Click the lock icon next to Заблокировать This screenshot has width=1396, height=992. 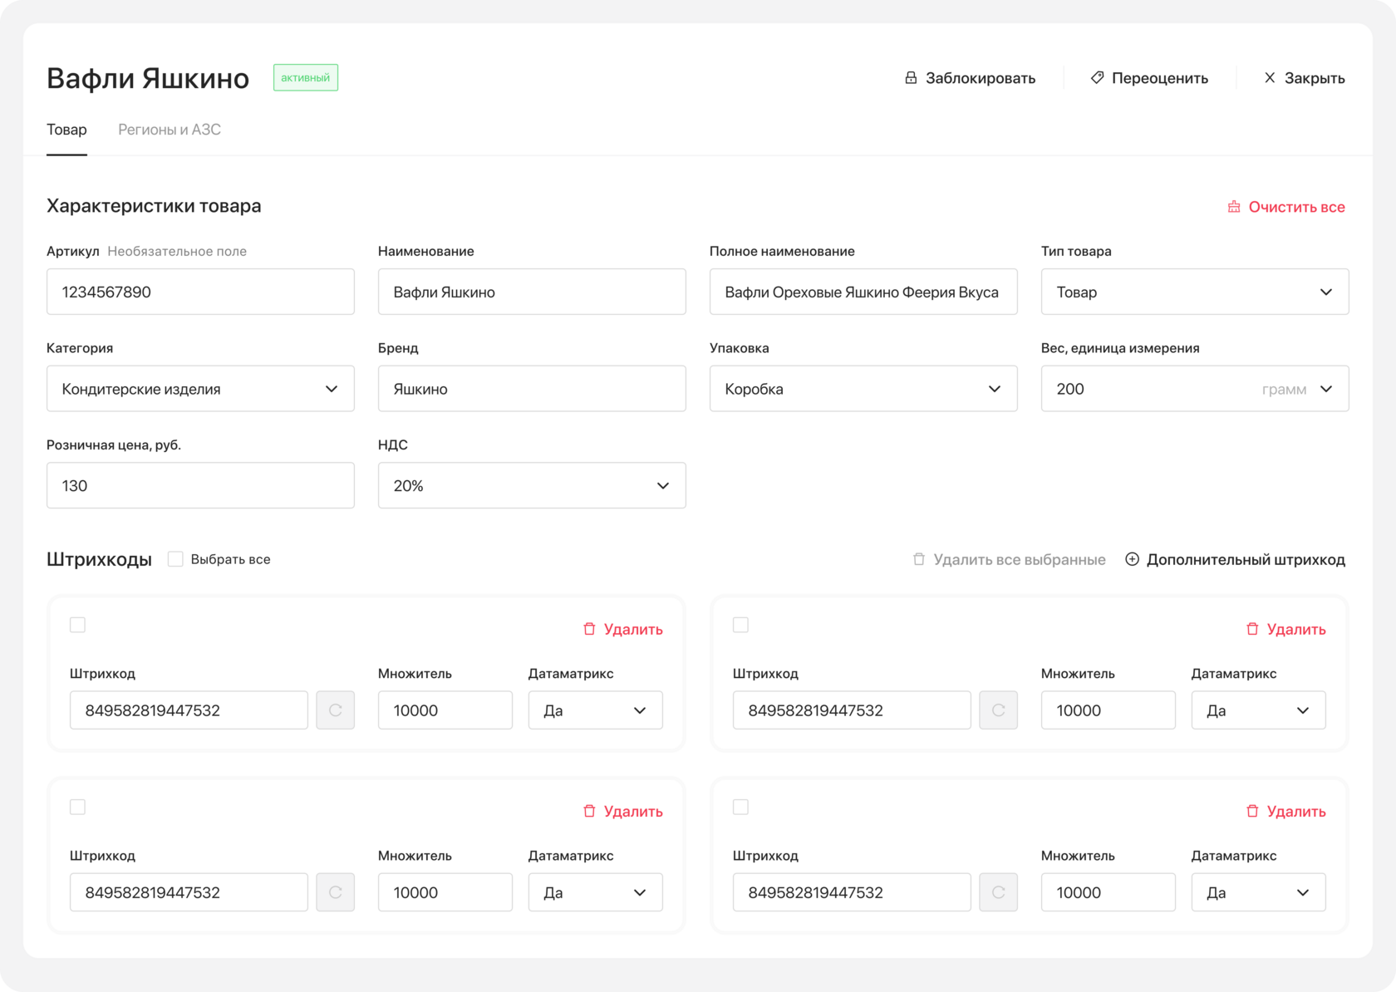click(911, 77)
